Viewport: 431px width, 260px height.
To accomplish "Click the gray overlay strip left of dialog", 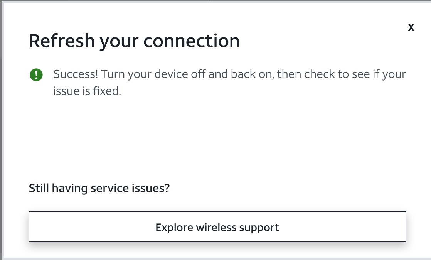I will (x=2, y=131).
